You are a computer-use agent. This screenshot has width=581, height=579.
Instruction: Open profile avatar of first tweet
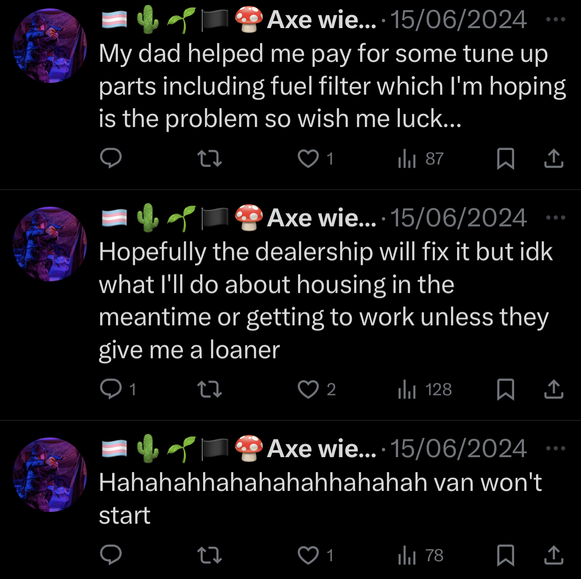[50, 46]
